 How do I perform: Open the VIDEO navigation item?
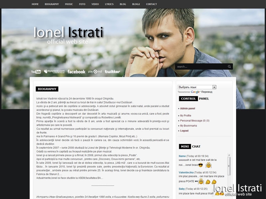click(95, 4)
